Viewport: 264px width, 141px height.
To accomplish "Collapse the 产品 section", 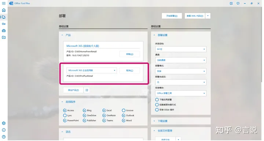I will click(x=62, y=35).
